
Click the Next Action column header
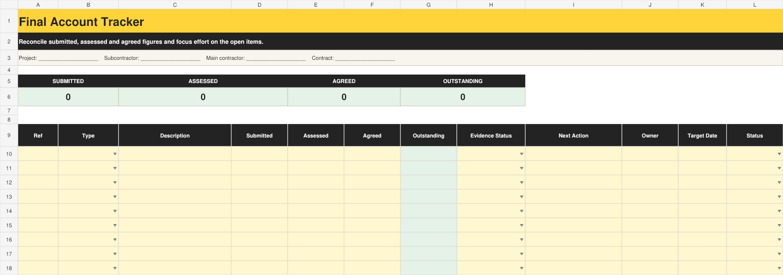coord(574,135)
